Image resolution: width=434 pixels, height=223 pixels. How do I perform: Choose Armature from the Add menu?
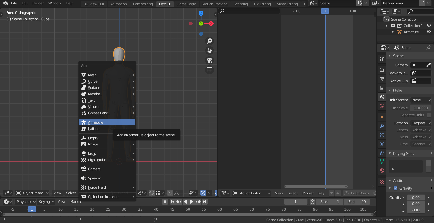pos(107,122)
